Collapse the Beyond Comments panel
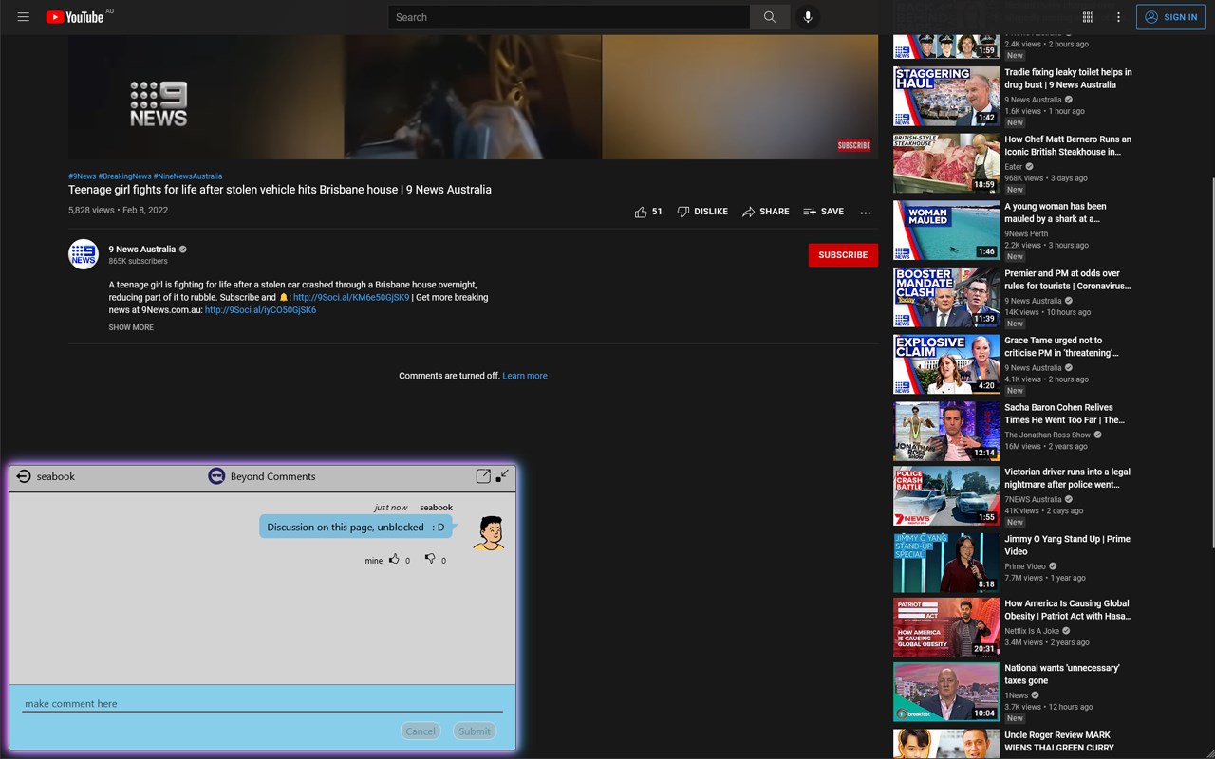Viewport: 1215px width, 759px height. tap(503, 475)
